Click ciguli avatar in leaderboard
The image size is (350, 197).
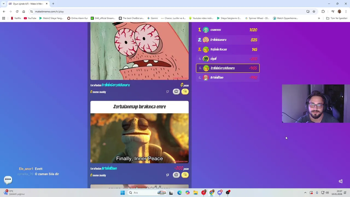(x=206, y=59)
